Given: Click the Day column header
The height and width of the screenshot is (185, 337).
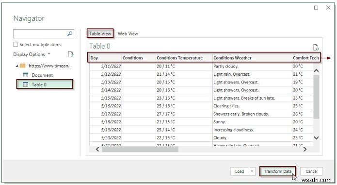Looking at the screenshot, I should 106,58.
